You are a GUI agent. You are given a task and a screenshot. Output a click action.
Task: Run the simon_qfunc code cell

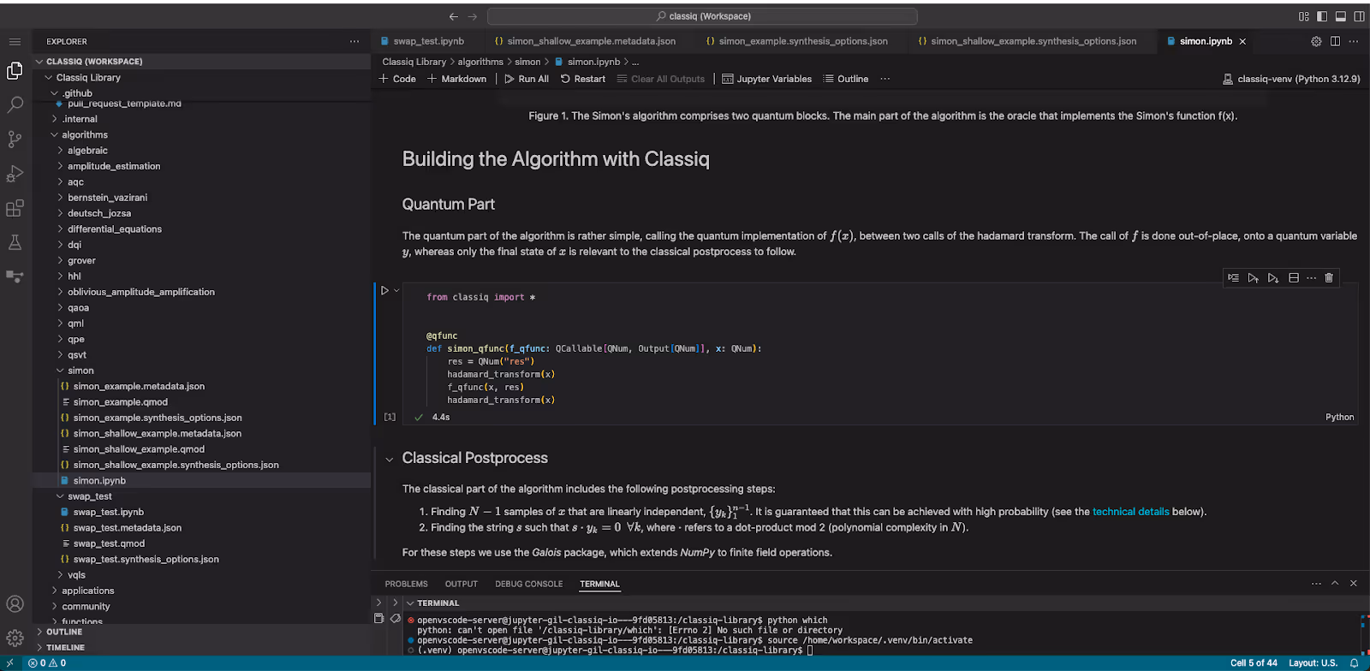click(384, 291)
